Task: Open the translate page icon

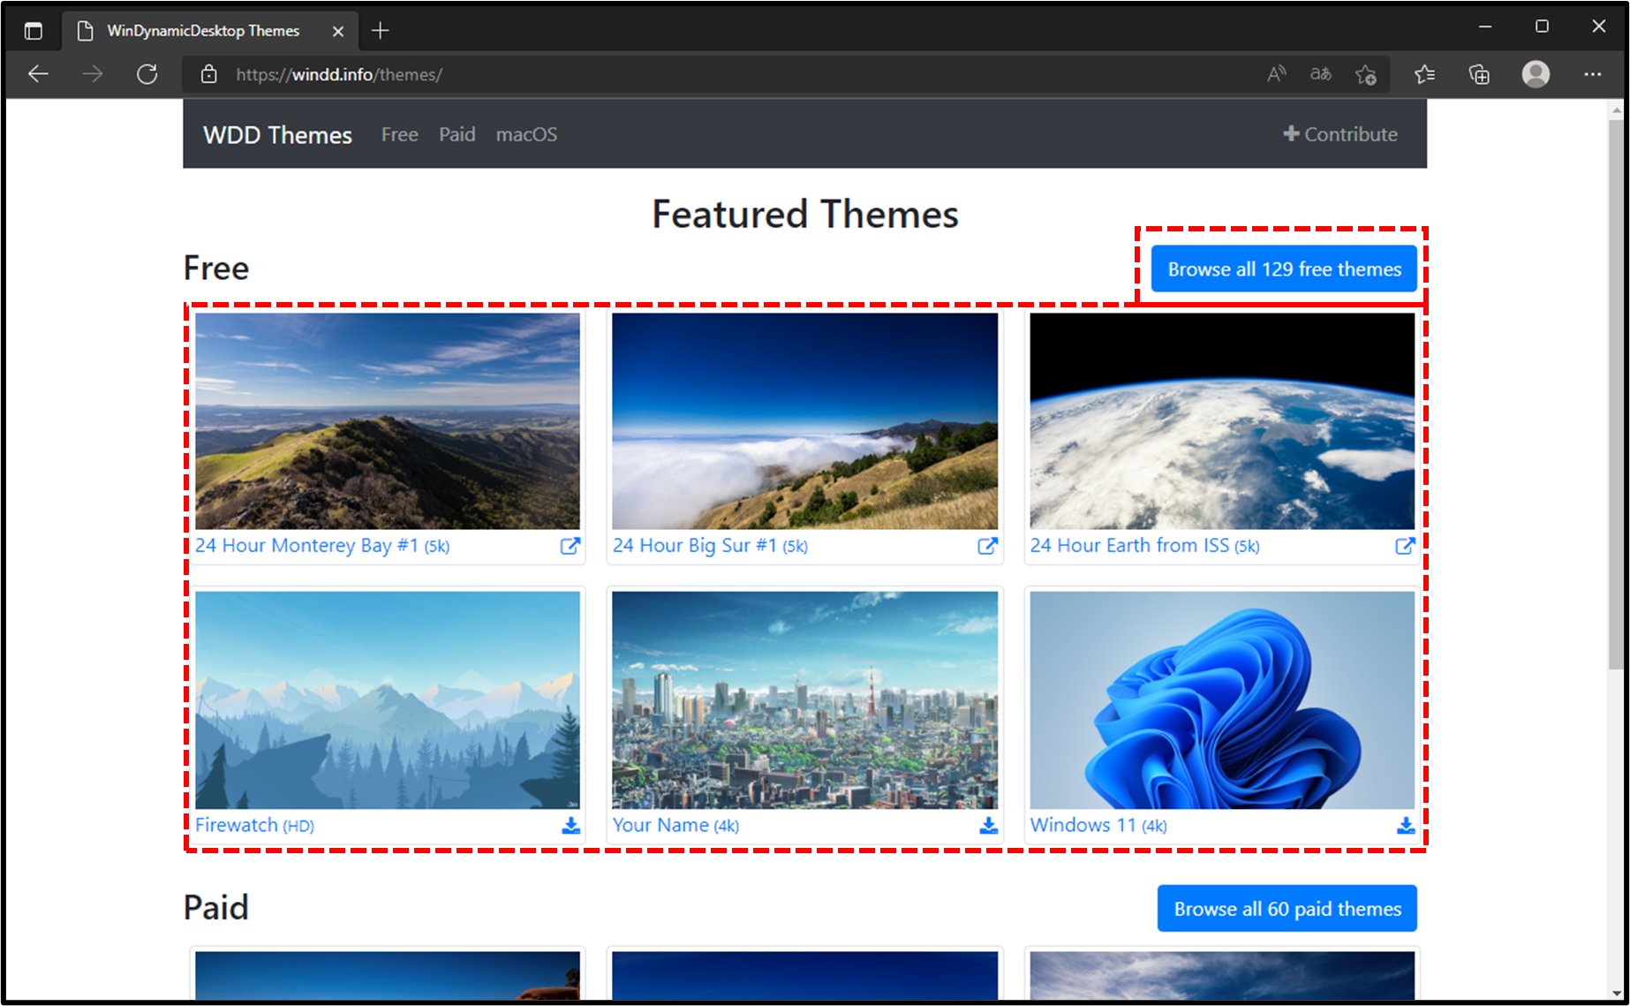Action: tap(1321, 74)
